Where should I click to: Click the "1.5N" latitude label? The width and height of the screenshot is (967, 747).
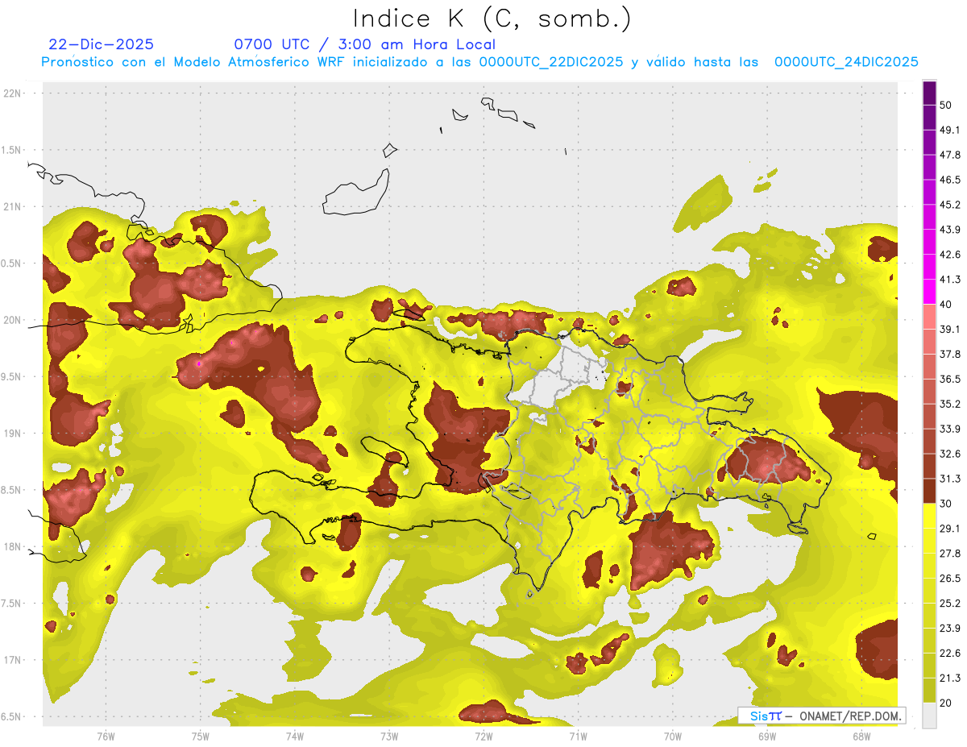pos(12,150)
